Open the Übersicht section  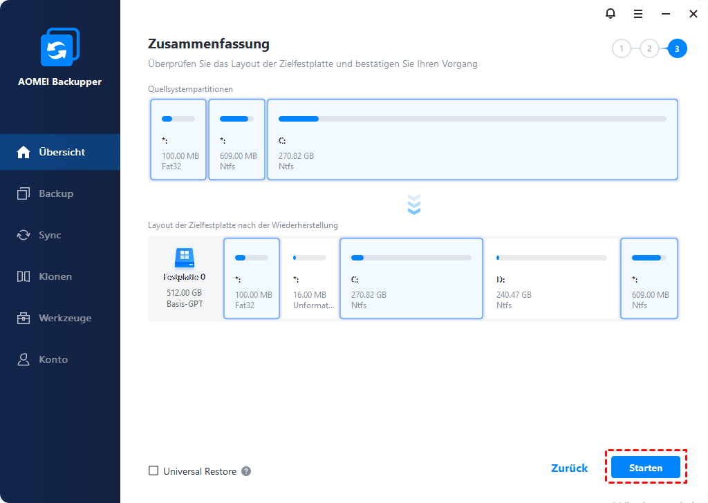pos(60,152)
